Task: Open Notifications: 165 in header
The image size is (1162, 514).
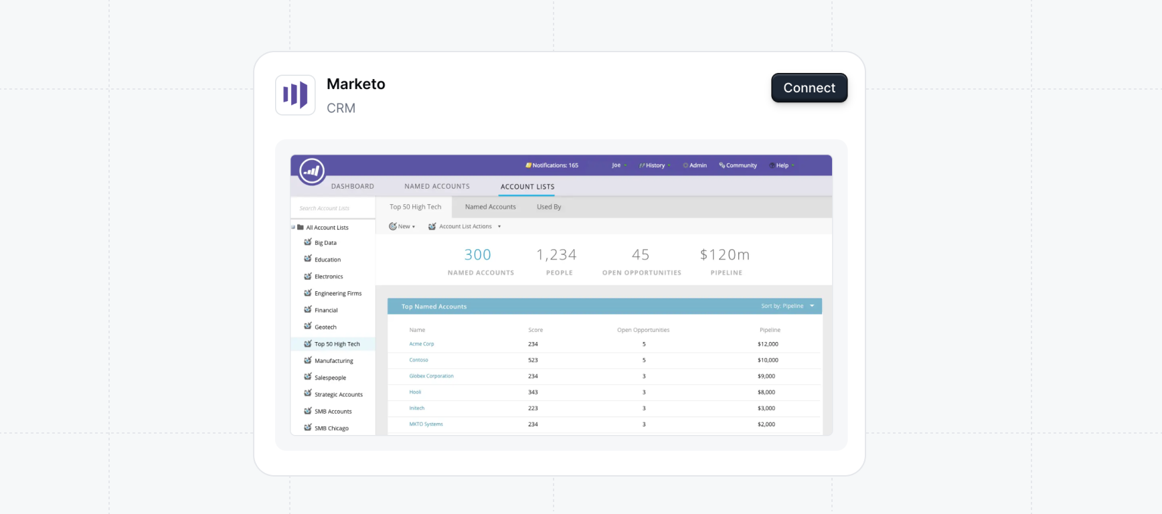Action: tap(552, 165)
